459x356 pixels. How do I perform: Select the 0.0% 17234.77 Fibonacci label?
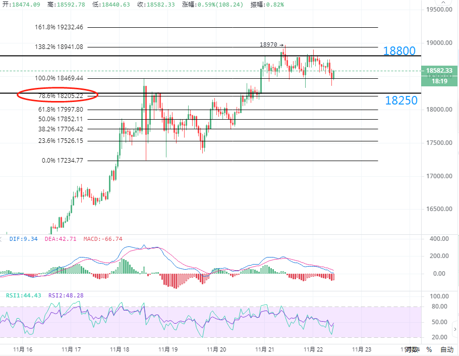point(63,160)
